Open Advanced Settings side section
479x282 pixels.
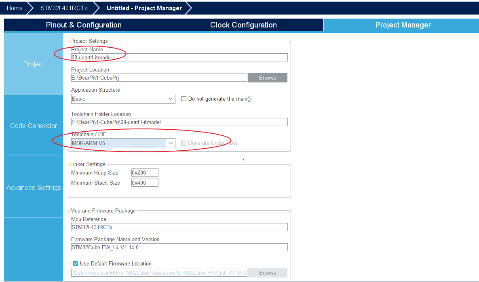coord(34,187)
